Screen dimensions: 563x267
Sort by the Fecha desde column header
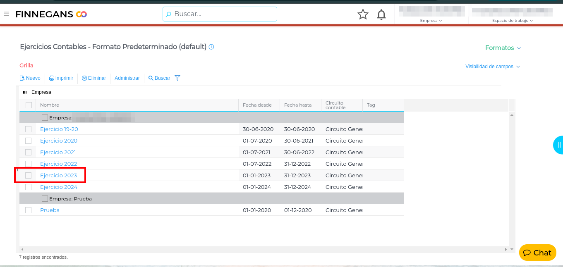[x=259, y=105]
